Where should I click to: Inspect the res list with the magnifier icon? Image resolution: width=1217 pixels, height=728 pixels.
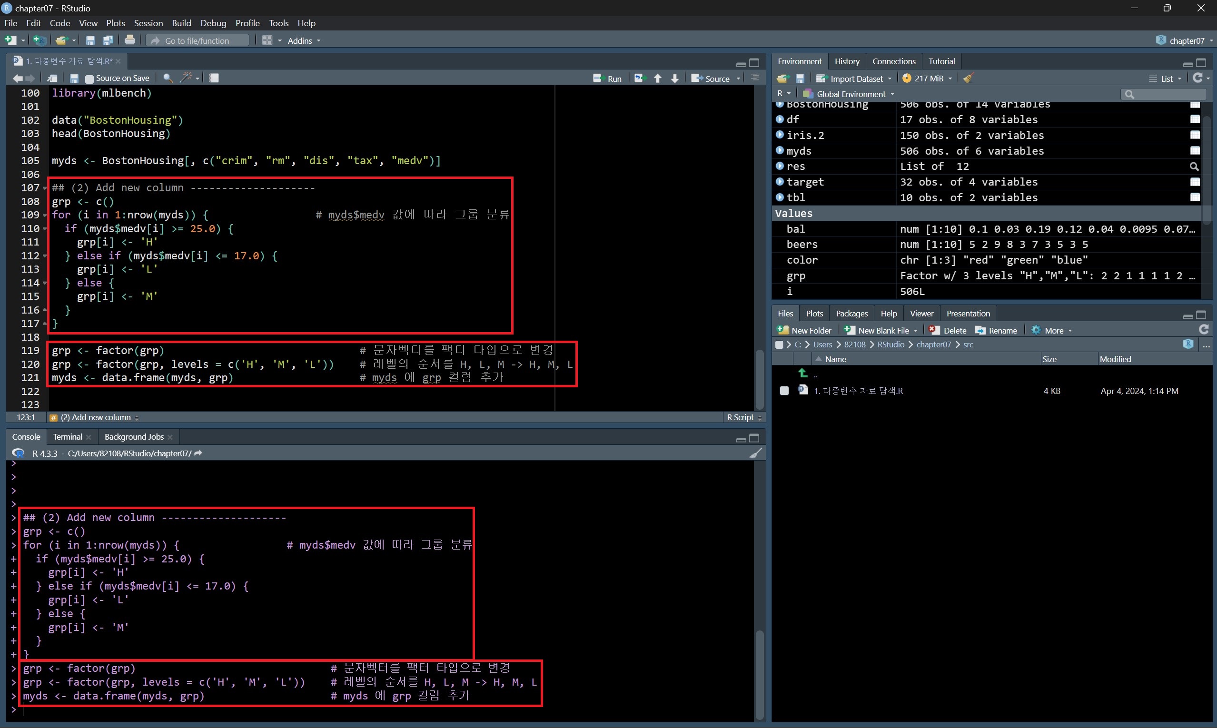coord(1195,167)
